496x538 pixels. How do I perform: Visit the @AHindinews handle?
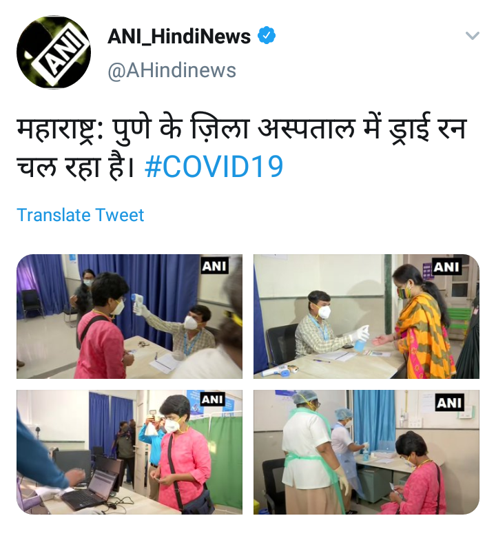[172, 70]
